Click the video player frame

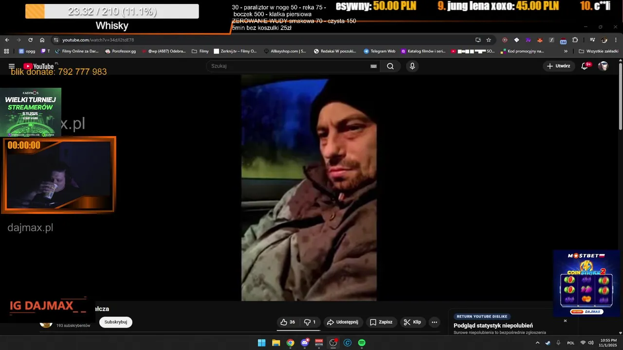pyautogui.click(x=309, y=188)
